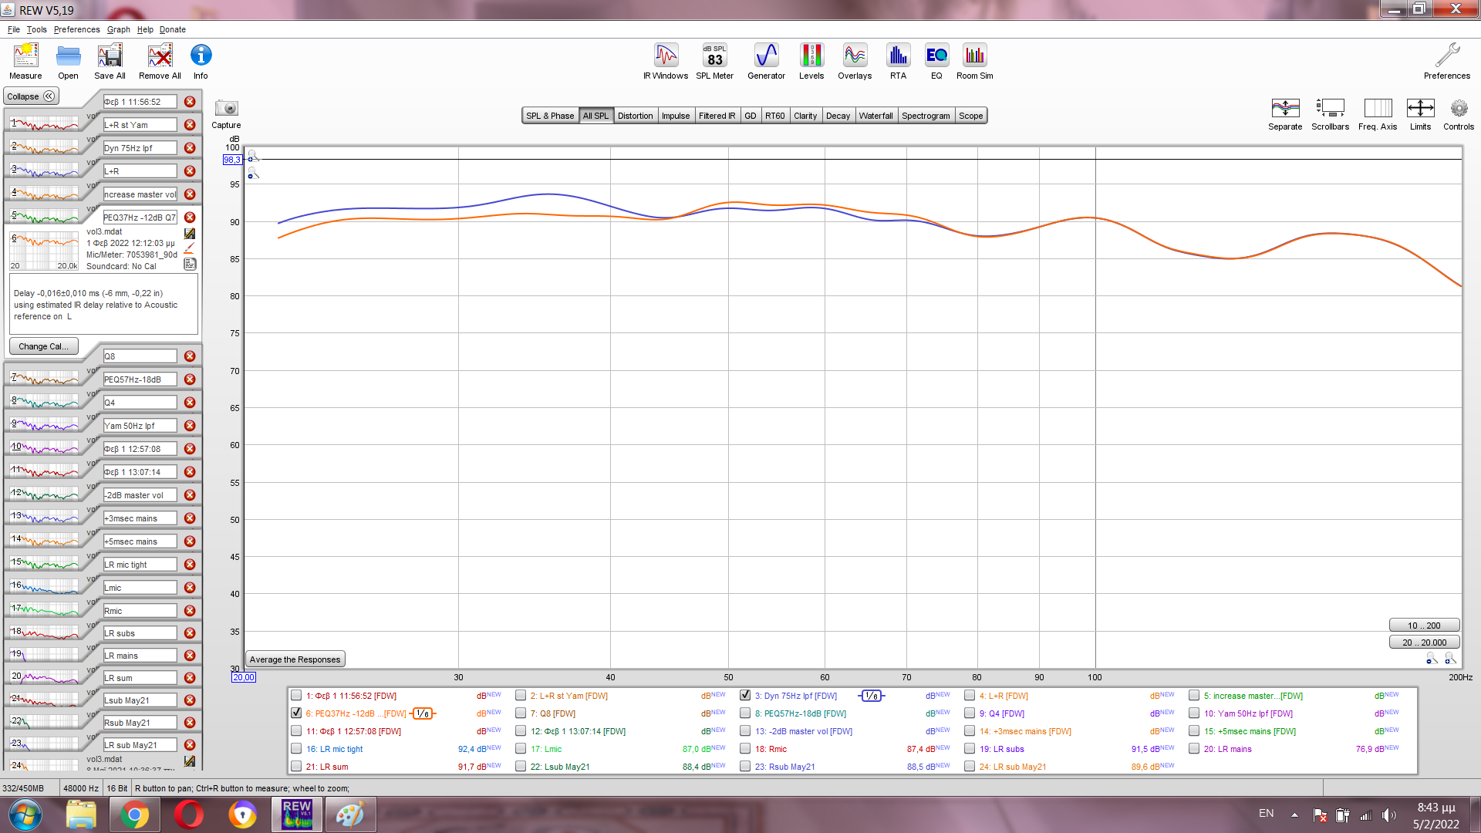Viewport: 1481px width, 833px height.
Task: Delete the 'L+R st Yam' measurement
Action: 190,125
